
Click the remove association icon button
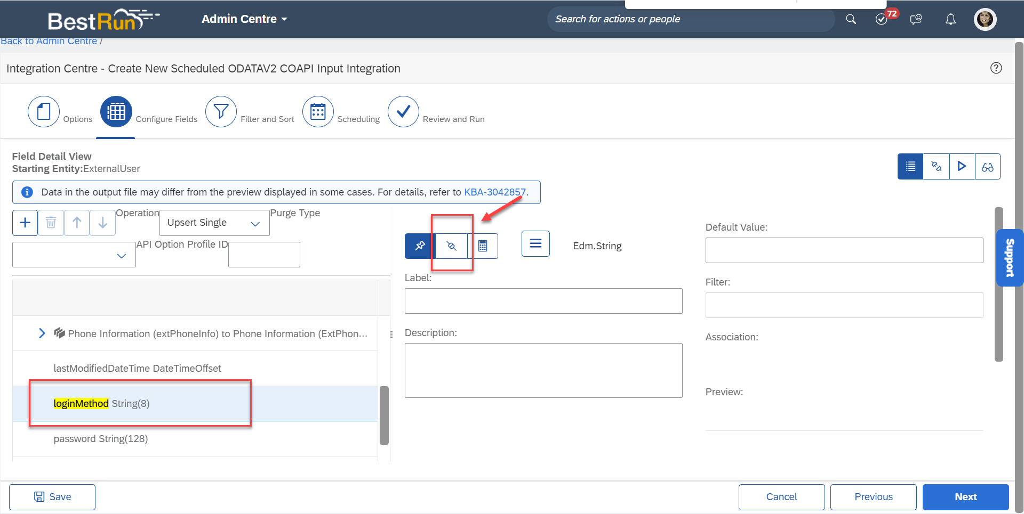(452, 246)
